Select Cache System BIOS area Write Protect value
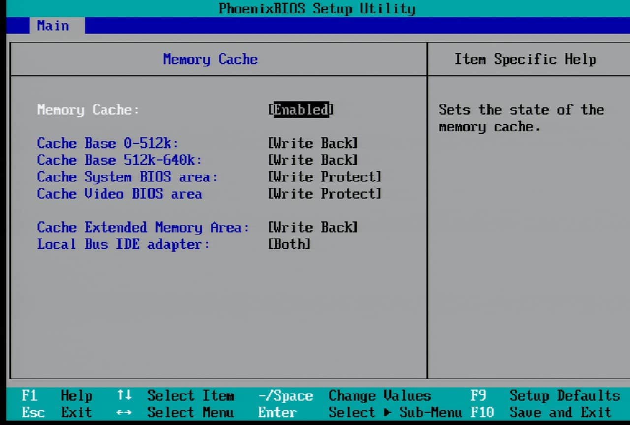The height and width of the screenshot is (425, 630). click(325, 177)
